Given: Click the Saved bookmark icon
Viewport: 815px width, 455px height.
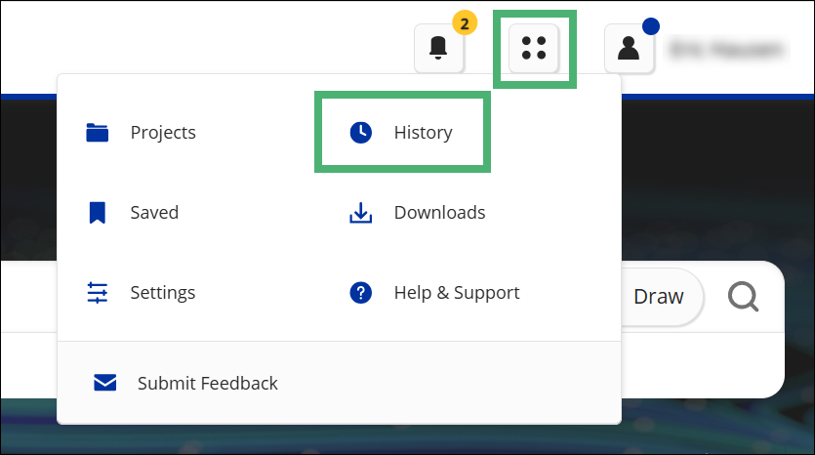Looking at the screenshot, I should point(98,213).
